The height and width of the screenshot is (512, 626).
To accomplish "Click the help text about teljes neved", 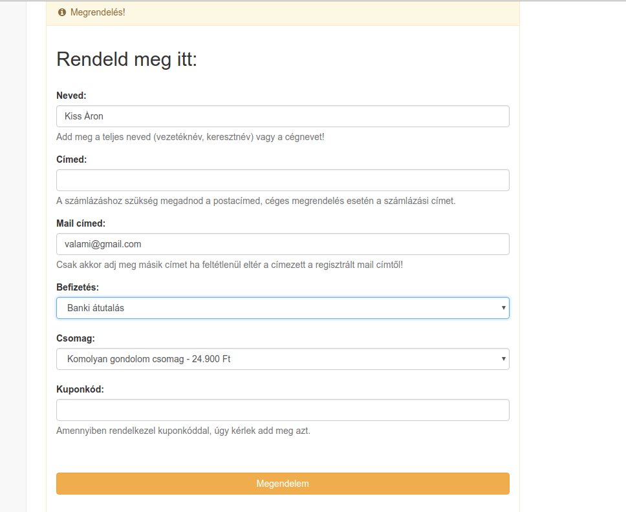I will (x=190, y=137).
